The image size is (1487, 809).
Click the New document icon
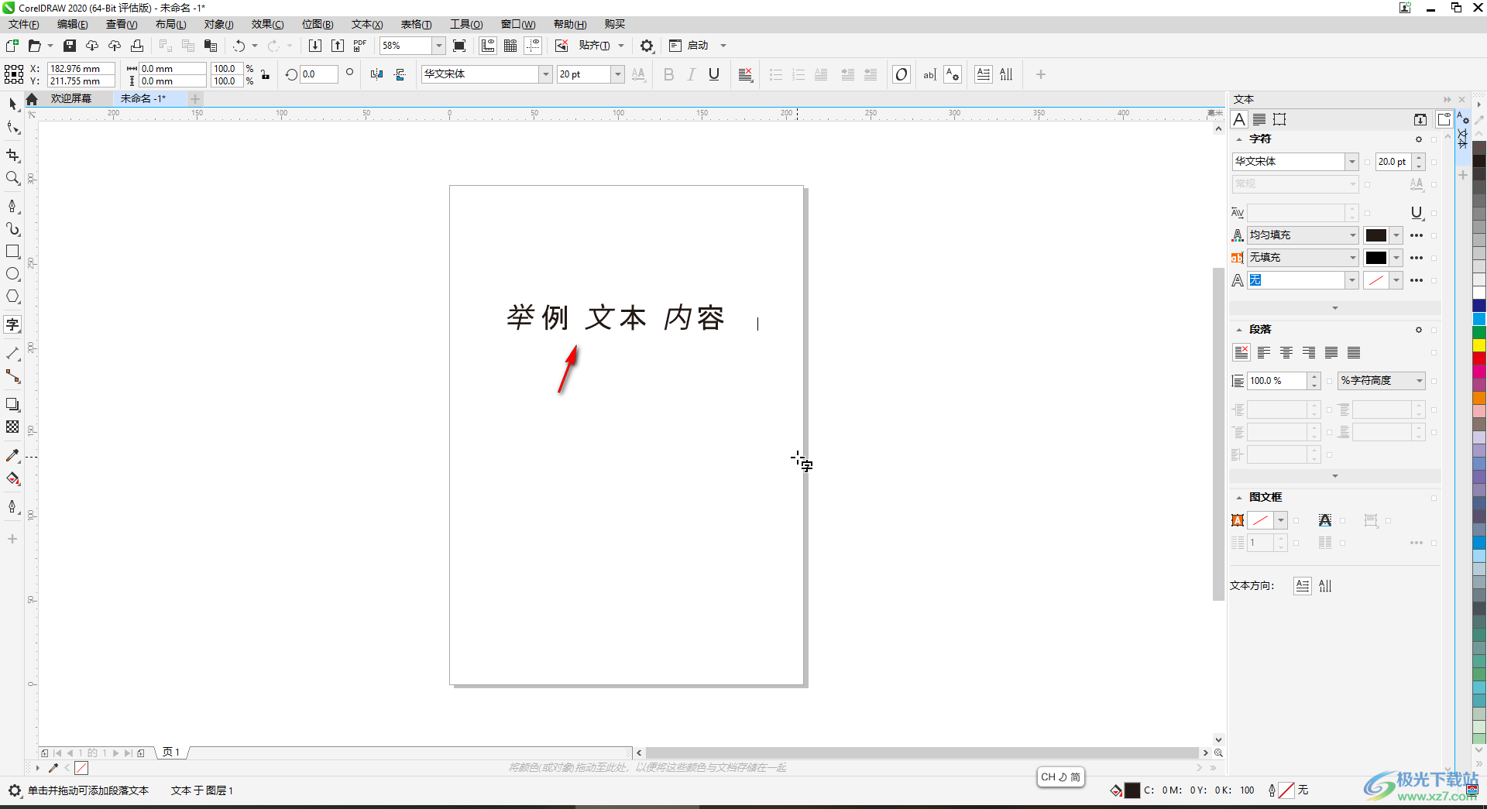(12, 46)
